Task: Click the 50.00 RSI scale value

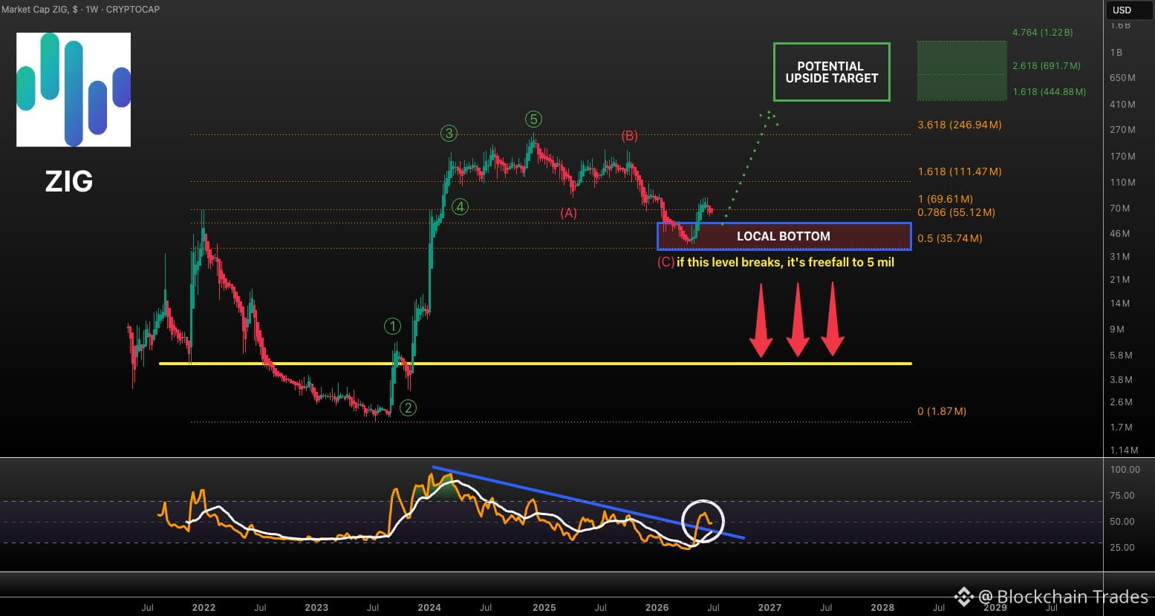Action: coord(1122,522)
